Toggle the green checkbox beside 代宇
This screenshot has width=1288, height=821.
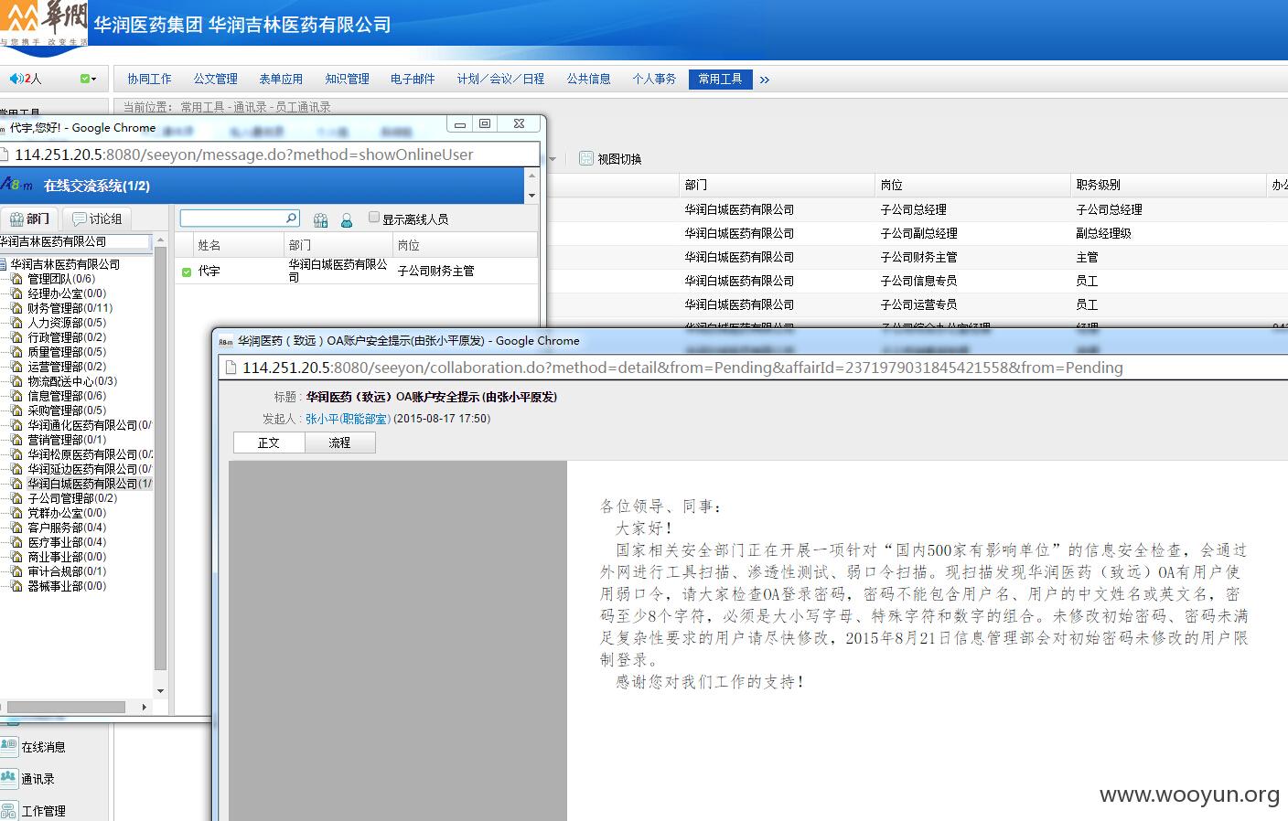pos(187,272)
